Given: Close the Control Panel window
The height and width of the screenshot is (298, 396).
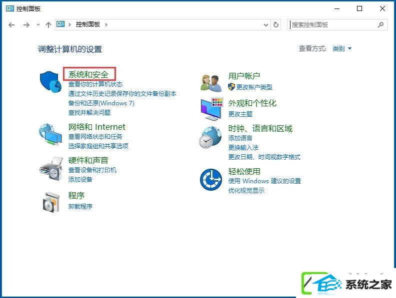Looking at the screenshot, I should (382, 8).
